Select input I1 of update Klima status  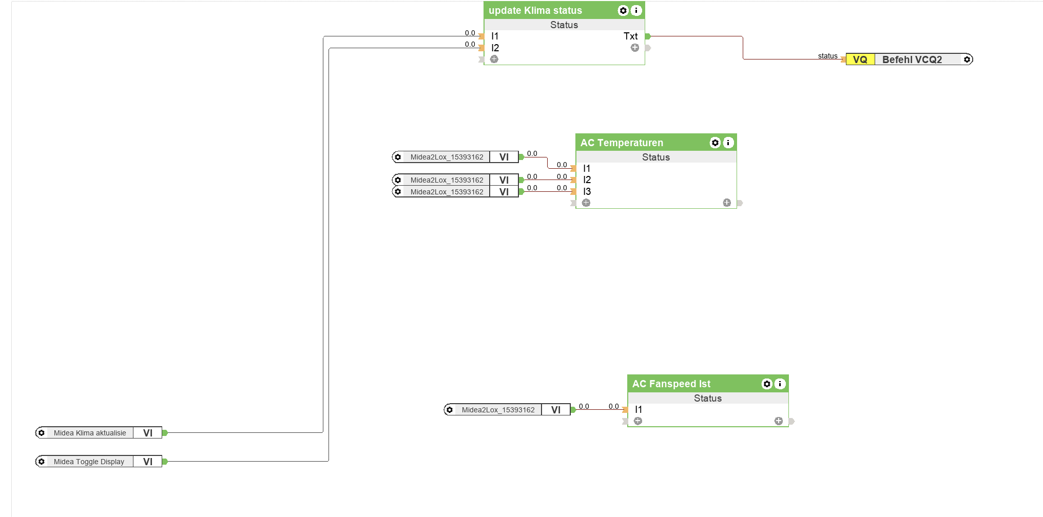(495, 36)
